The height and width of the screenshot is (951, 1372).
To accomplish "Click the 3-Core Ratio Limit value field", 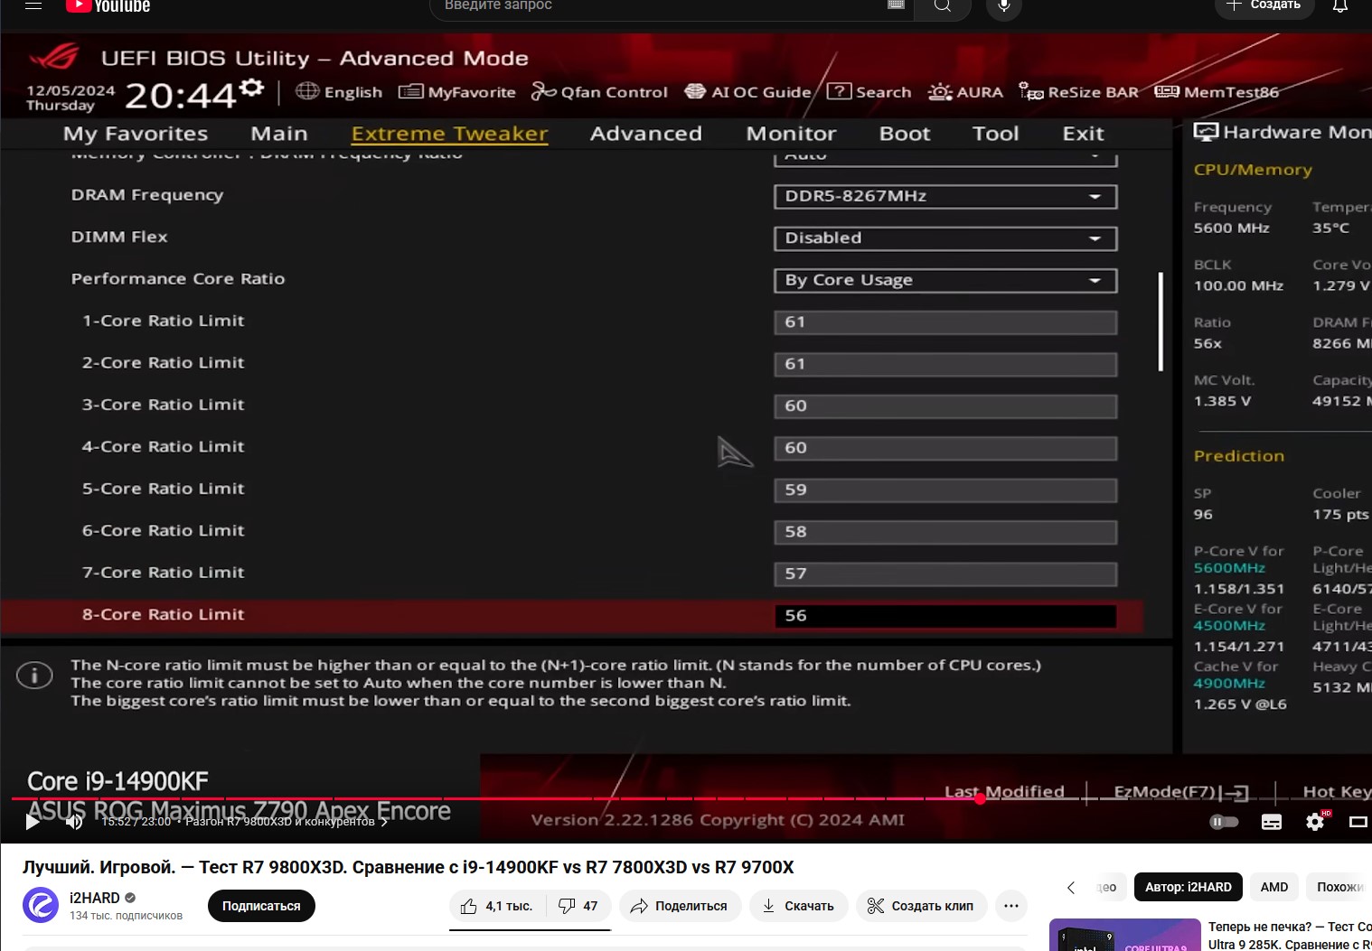I will tap(945, 406).
